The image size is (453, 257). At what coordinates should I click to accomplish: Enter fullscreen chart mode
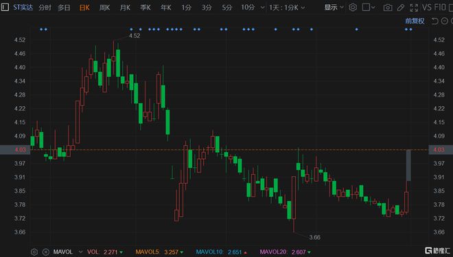[414, 8]
